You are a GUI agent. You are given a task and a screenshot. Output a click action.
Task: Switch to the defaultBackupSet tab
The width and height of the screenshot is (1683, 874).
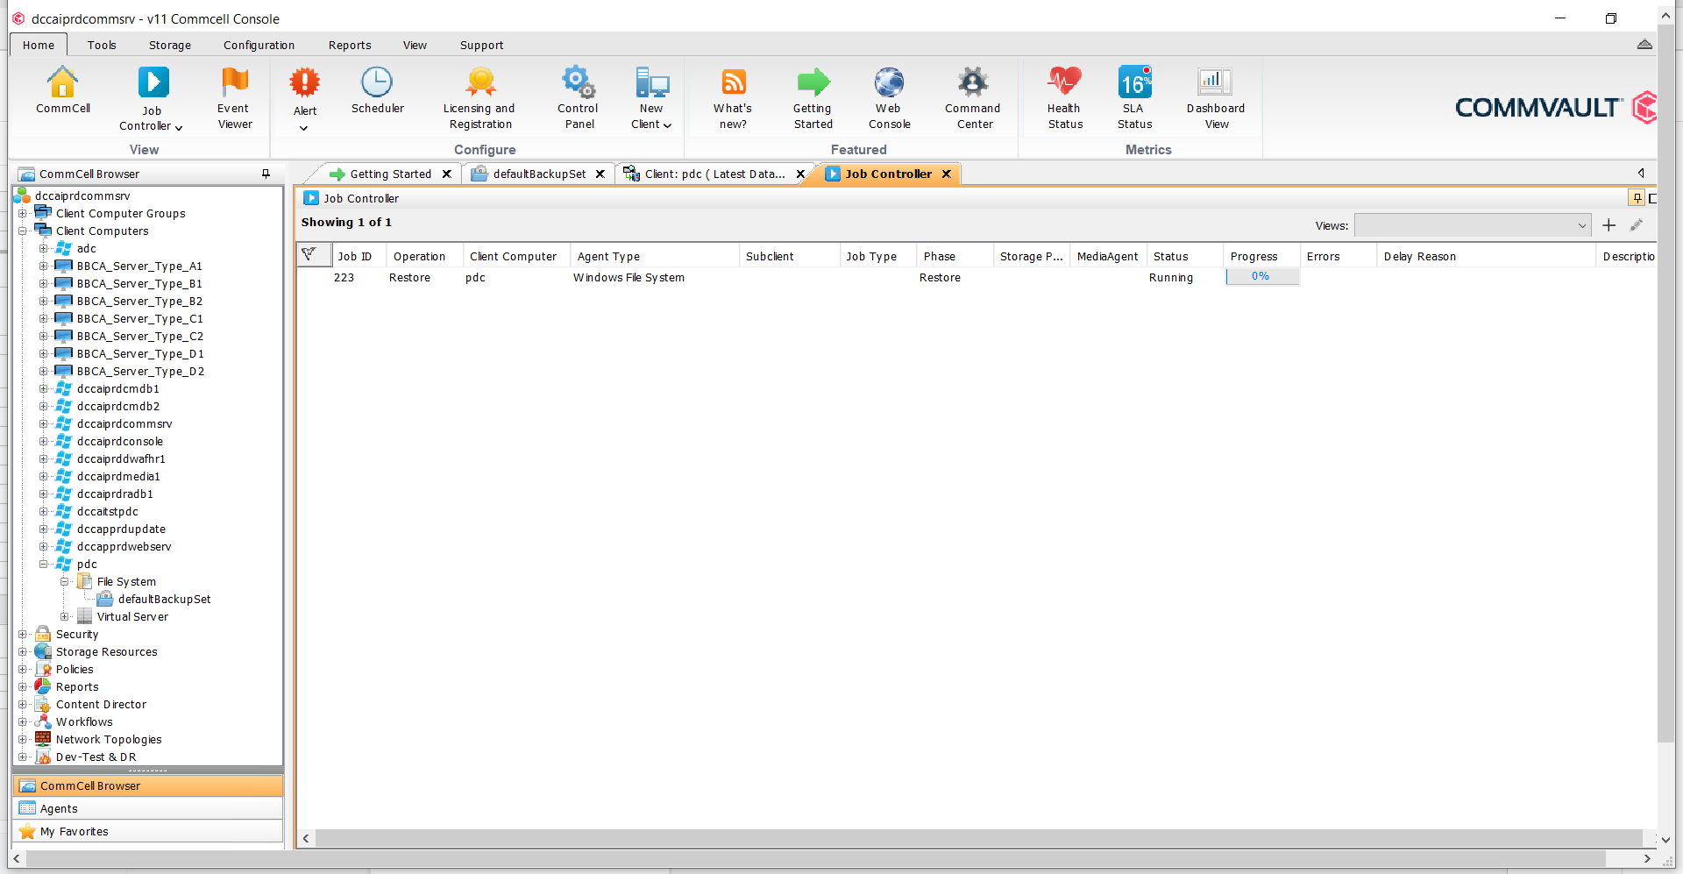coord(538,174)
